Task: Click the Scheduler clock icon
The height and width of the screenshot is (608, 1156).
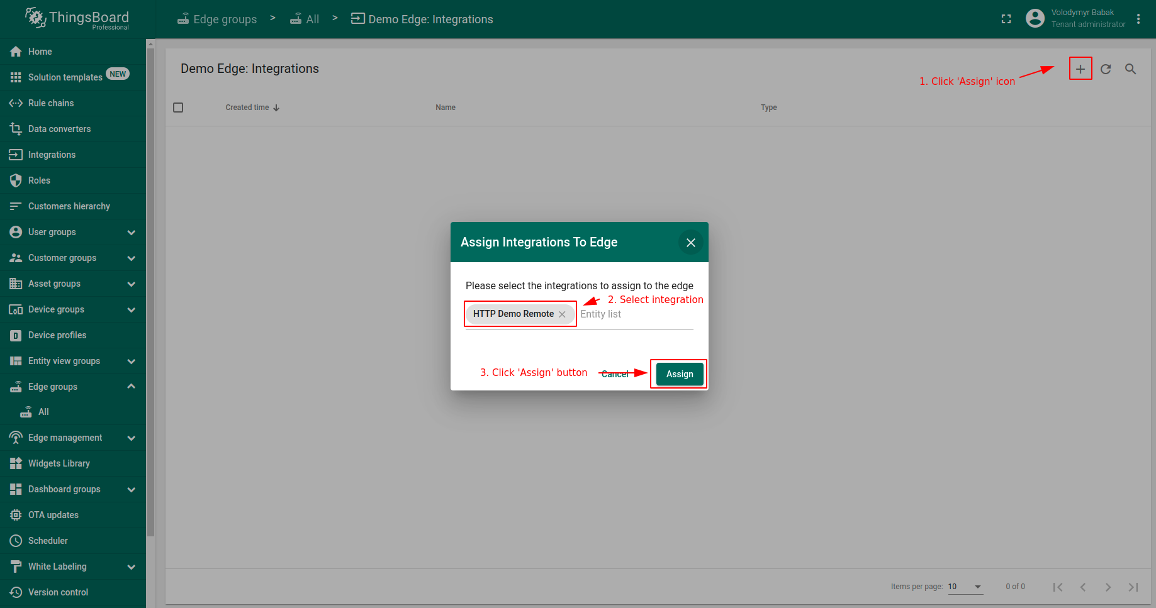Action: [16, 541]
